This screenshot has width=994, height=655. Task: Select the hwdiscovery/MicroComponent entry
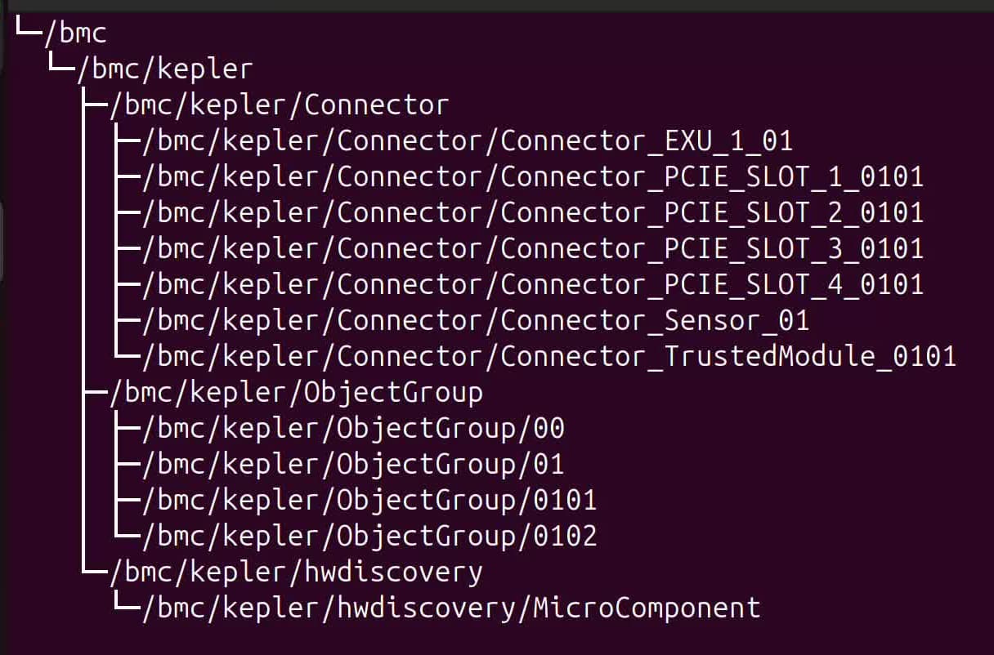coord(450,608)
